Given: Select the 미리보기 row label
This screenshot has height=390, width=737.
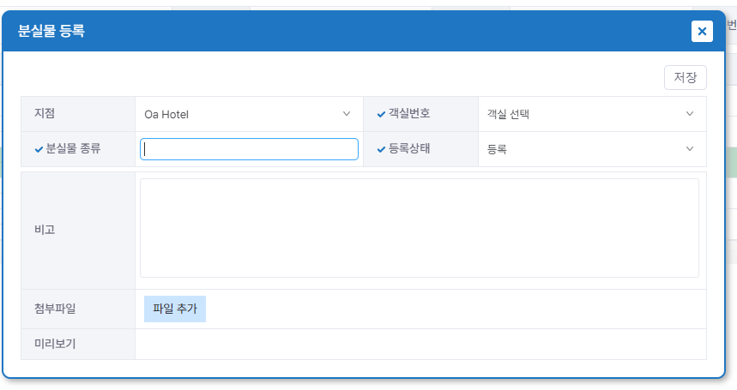Looking at the screenshot, I should 55,344.
